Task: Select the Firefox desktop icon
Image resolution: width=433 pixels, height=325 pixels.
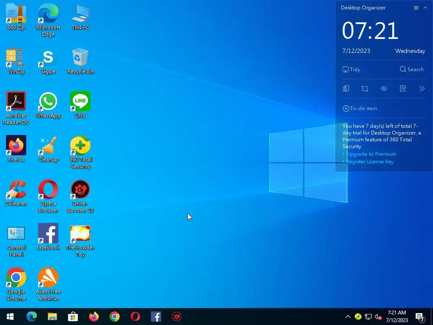Action: [16, 149]
